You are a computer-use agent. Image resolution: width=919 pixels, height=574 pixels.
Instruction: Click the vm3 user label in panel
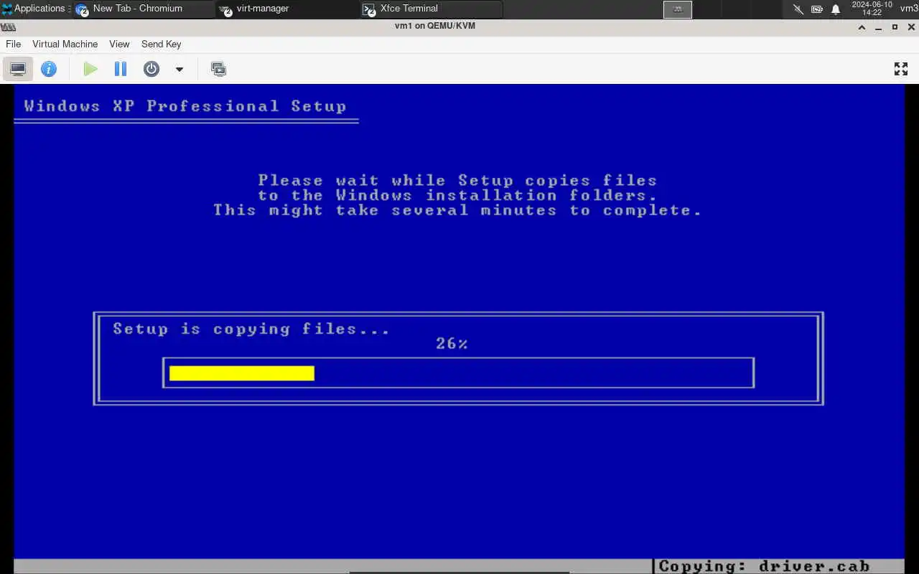(x=909, y=9)
